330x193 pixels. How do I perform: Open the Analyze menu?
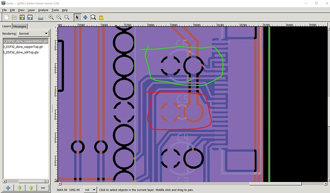(x=43, y=10)
